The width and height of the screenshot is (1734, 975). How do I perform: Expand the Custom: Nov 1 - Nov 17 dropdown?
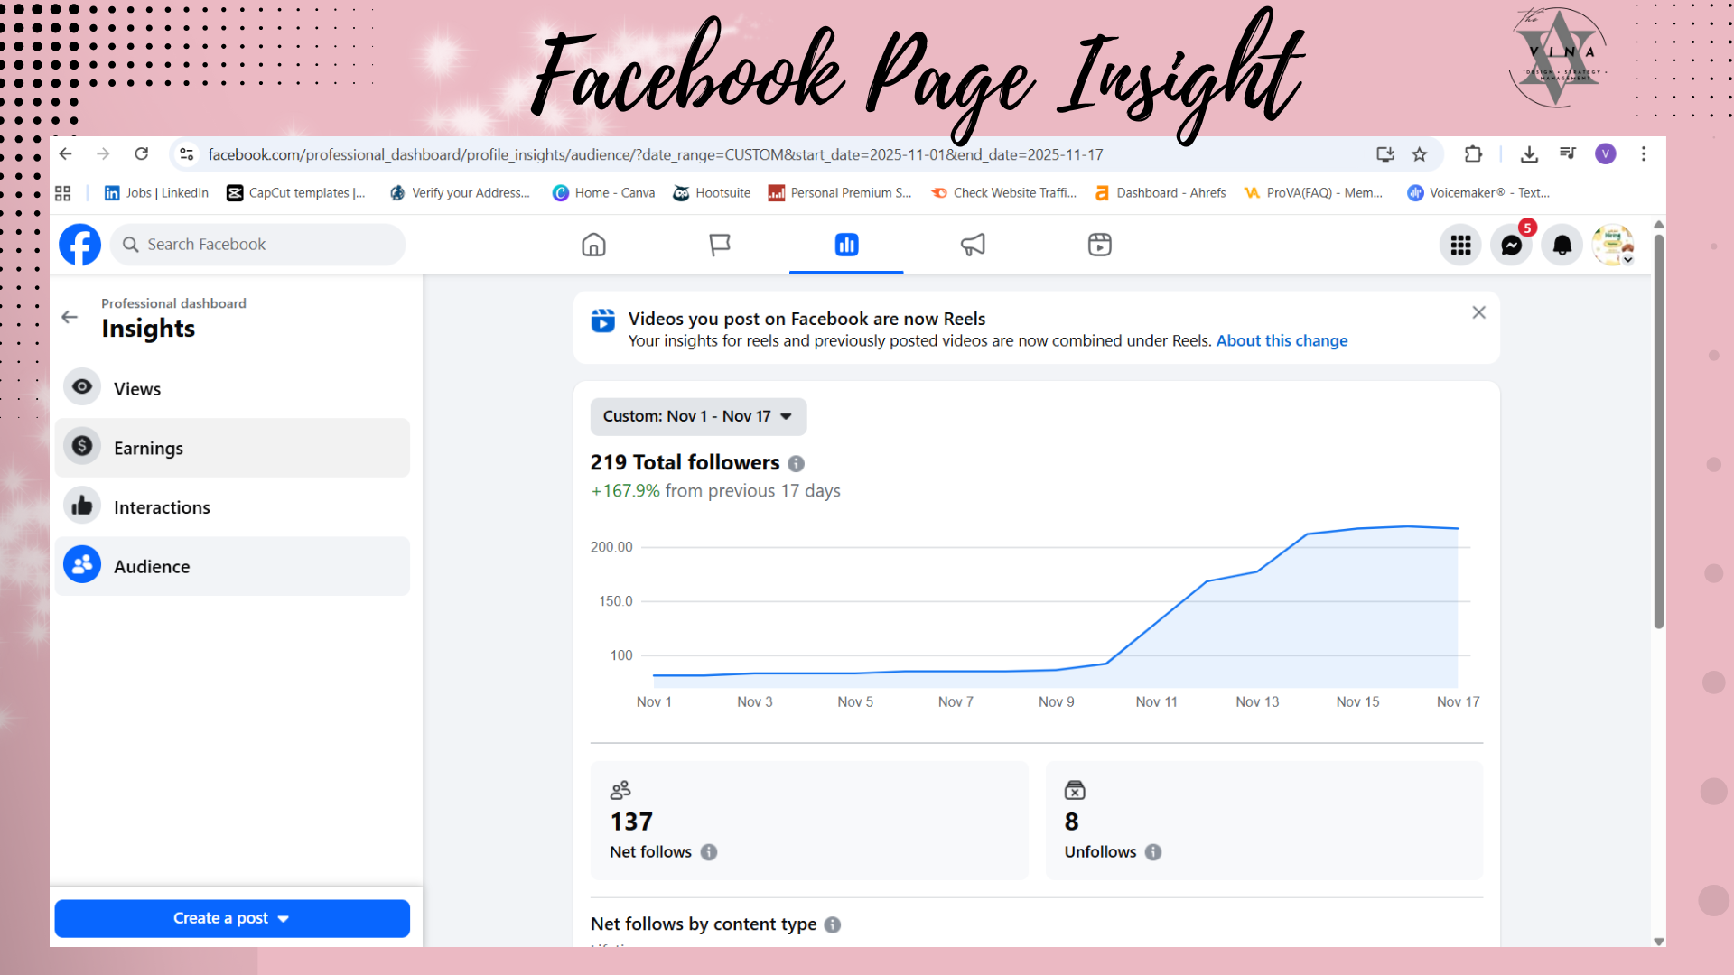click(x=698, y=416)
